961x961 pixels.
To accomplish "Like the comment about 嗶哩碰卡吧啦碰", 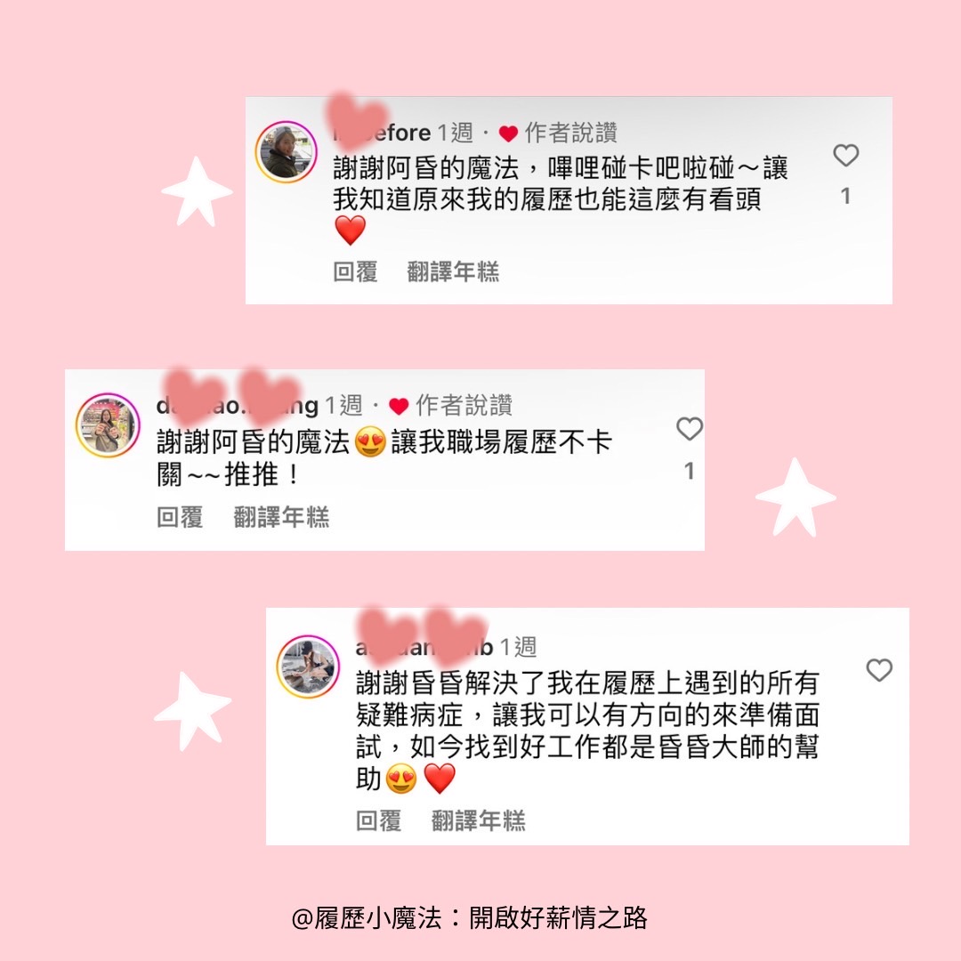I will click(846, 155).
